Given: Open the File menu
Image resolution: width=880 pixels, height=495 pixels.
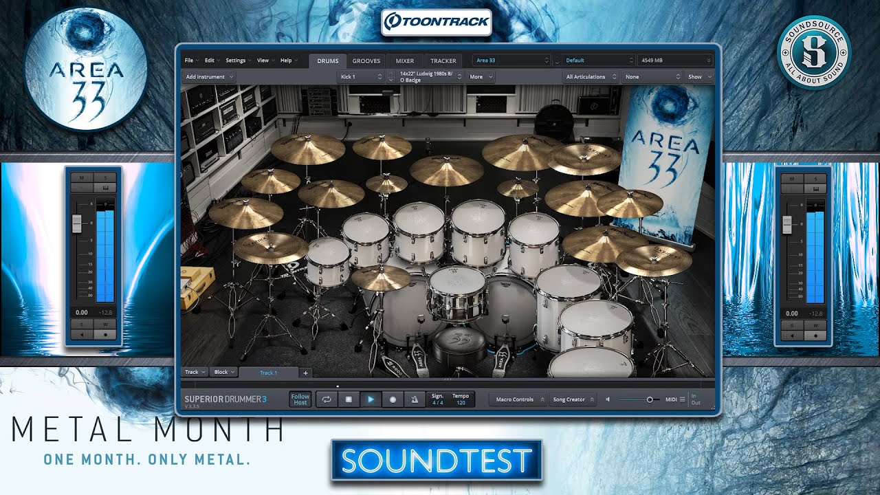Looking at the screenshot, I should point(190,60).
